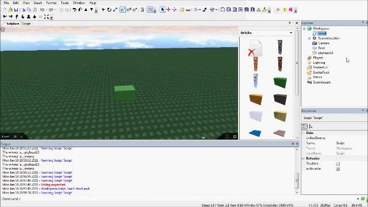Click the Paste icon in toolbar
Viewport: 368px width, 207px height.
(35, 10)
